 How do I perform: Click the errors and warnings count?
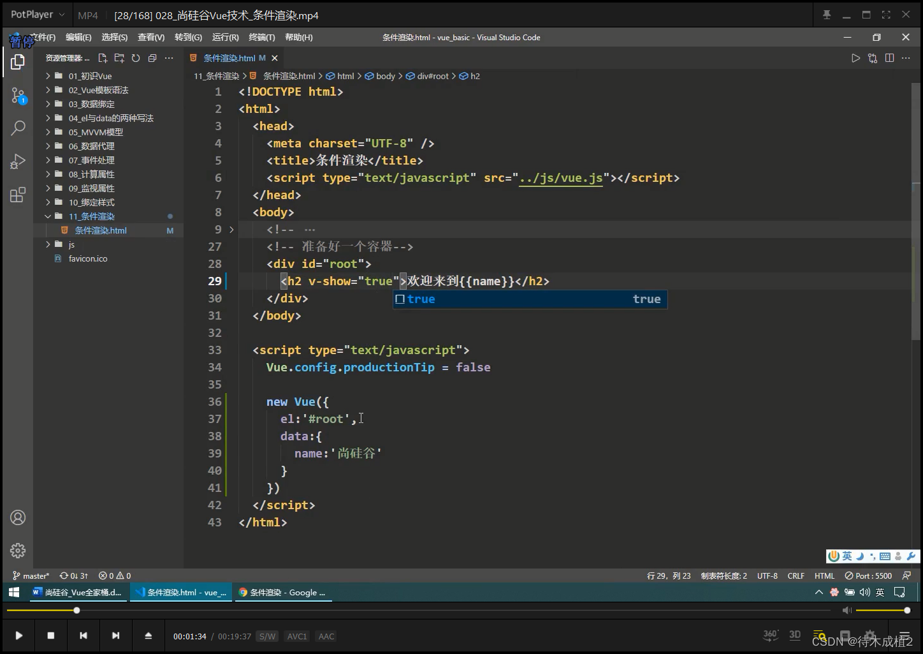coord(115,576)
